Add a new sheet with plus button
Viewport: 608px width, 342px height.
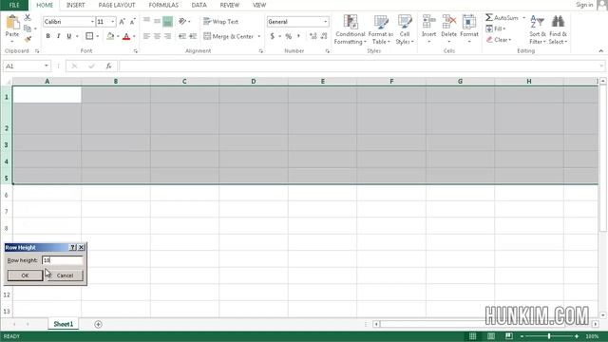point(98,324)
